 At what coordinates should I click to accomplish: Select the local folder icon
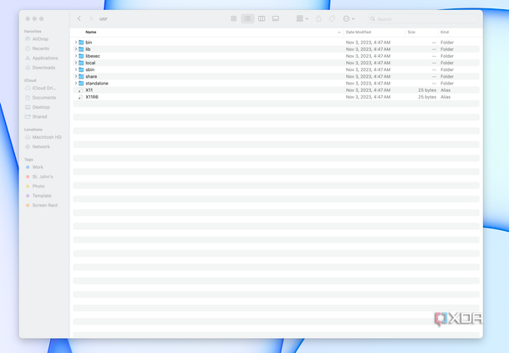click(81, 63)
